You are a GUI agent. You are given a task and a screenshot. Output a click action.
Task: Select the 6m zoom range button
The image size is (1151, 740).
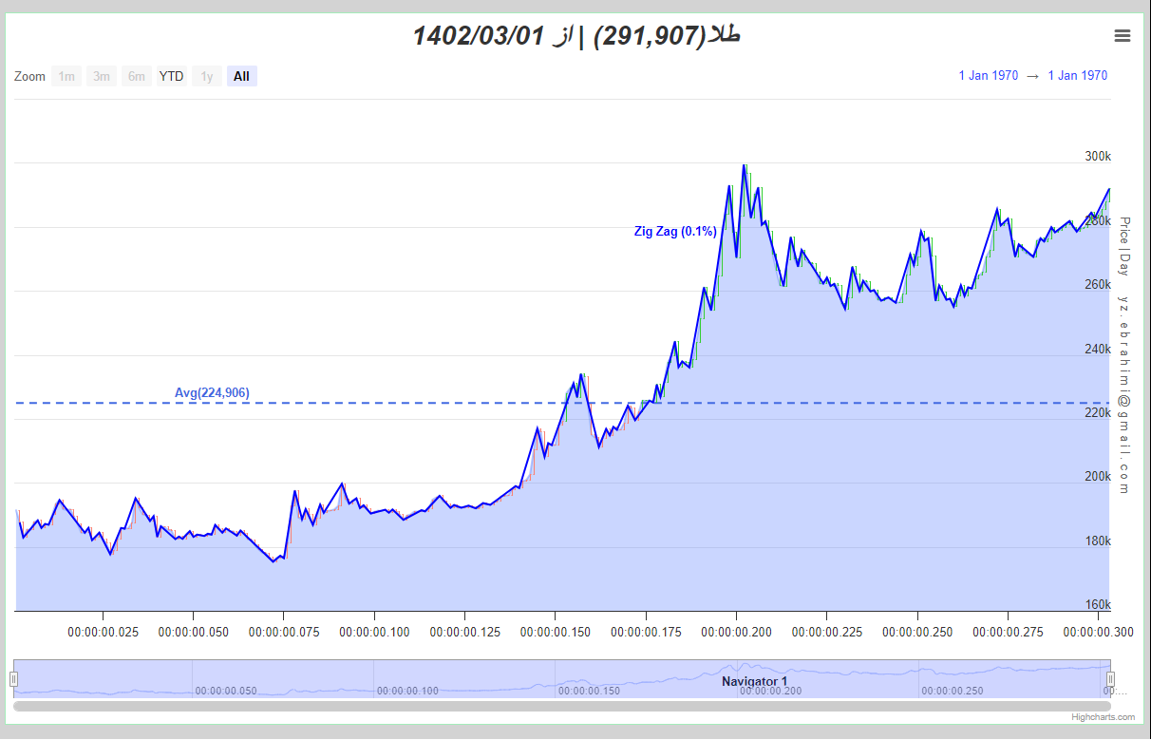pyautogui.click(x=137, y=76)
